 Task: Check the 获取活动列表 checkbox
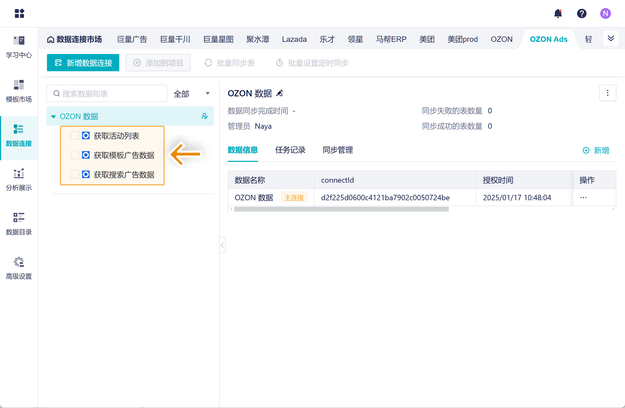75,135
